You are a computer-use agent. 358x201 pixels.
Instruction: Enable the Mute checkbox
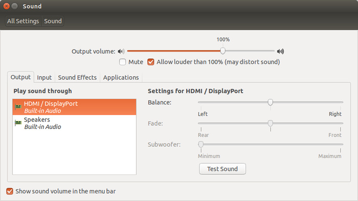coord(123,62)
